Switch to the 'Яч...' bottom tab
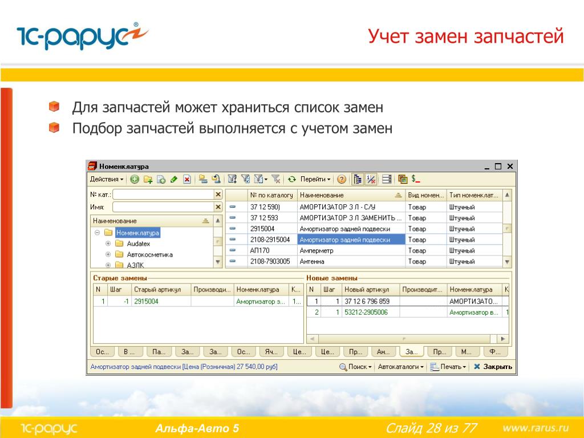The image size is (584, 438). tap(271, 351)
